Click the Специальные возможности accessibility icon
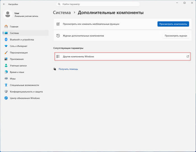This screenshot has width=196, height=152. pos(6,85)
